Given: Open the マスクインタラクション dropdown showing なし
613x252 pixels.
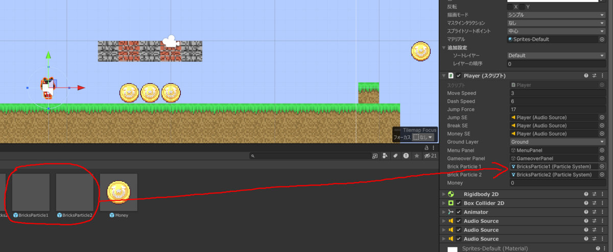Looking at the screenshot, I should [x=556, y=23].
